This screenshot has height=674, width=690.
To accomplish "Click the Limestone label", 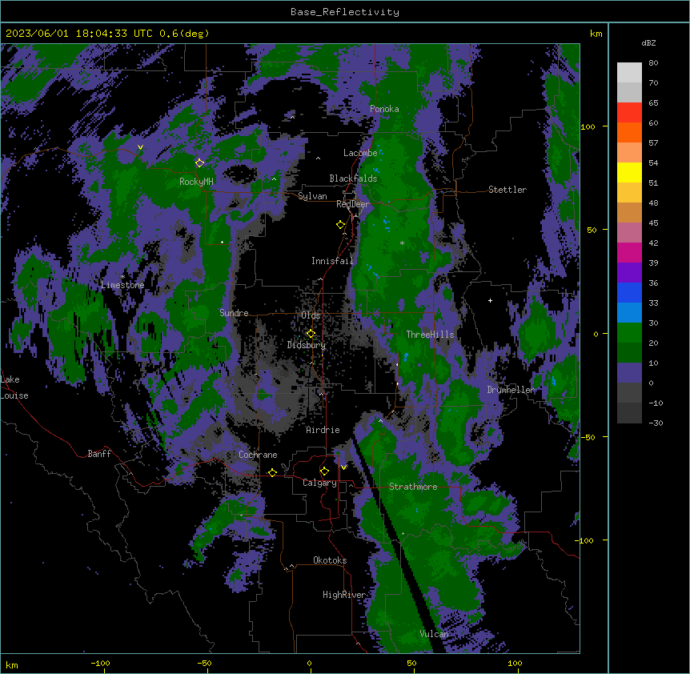I will [122, 285].
